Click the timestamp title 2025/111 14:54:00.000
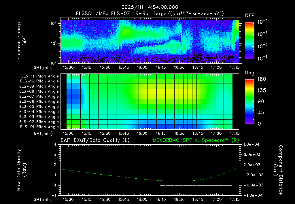 [150, 7]
